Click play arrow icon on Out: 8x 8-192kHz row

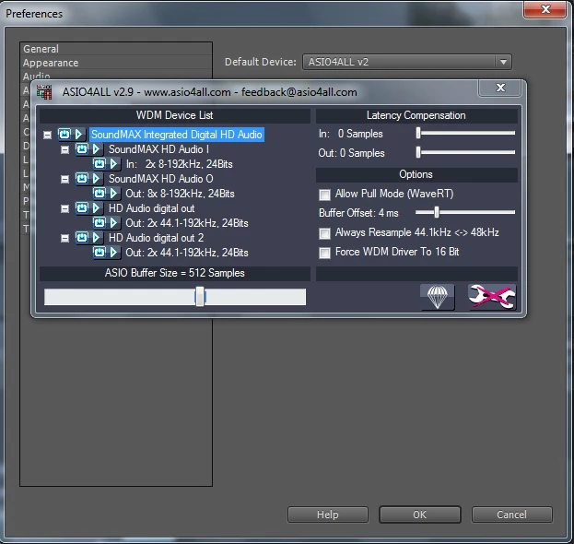(113, 193)
